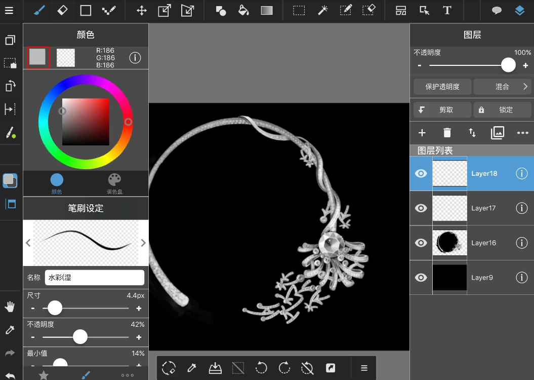The width and height of the screenshot is (534, 380).
Task: Choose the Magic Wand selection tool
Action: click(x=322, y=11)
